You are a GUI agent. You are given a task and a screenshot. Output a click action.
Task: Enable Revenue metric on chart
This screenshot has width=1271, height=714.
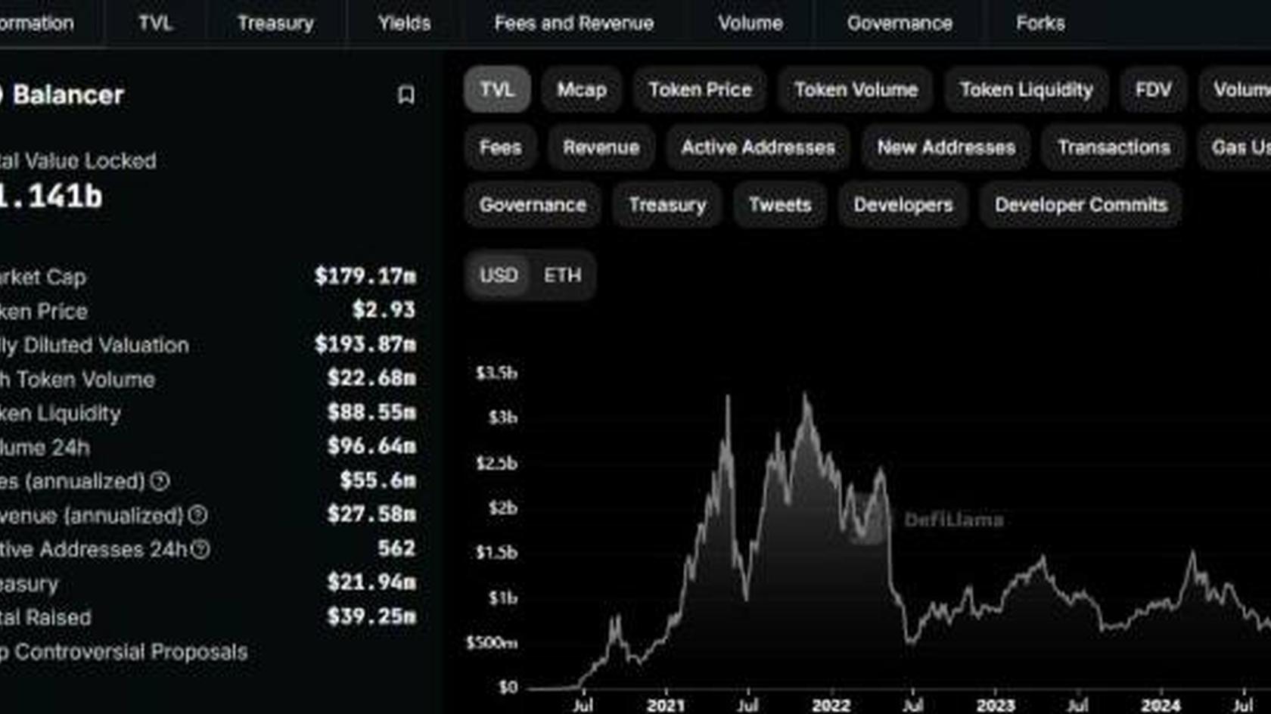(601, 147)
